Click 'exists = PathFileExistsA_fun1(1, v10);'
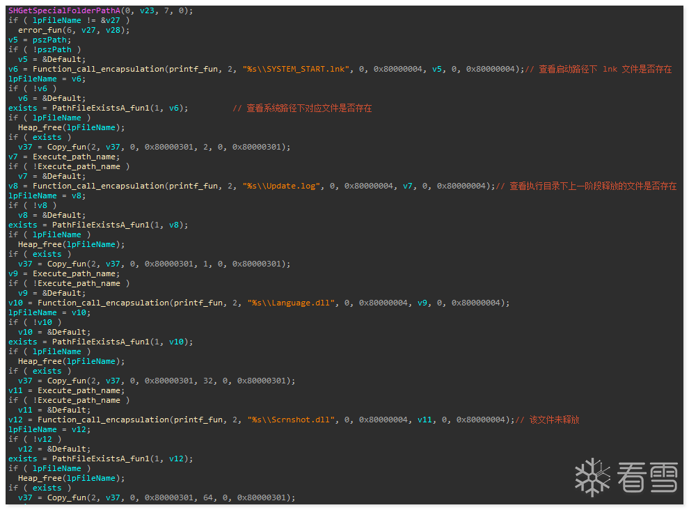 [x=101, y=342]
